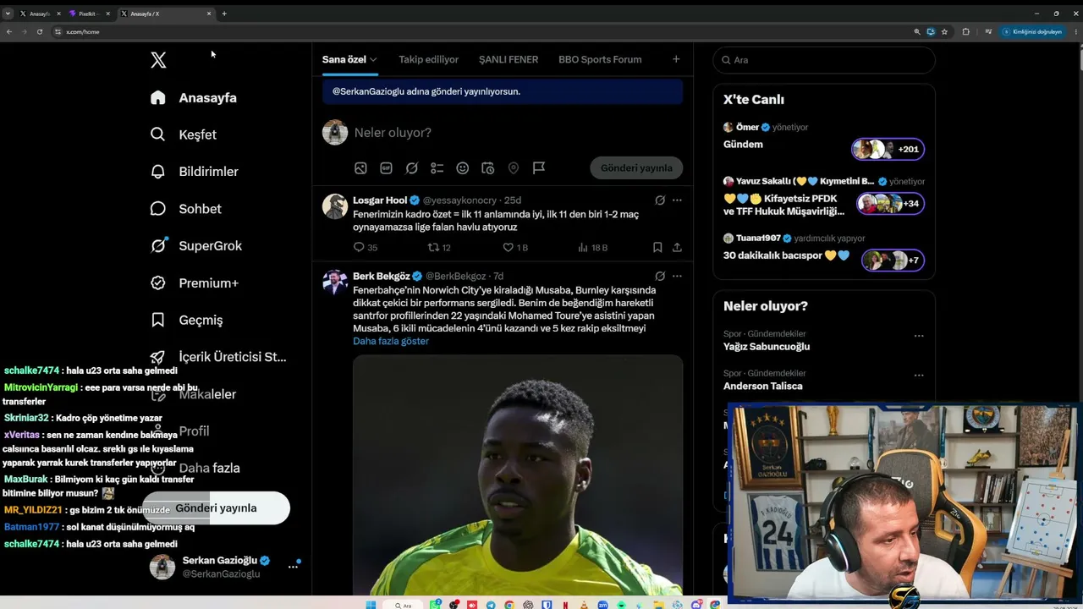Image resolution: width=1083 pixels, height=609 pixels.
Task: Click the Ara search box on X
Action: click(x=824, y=60)
